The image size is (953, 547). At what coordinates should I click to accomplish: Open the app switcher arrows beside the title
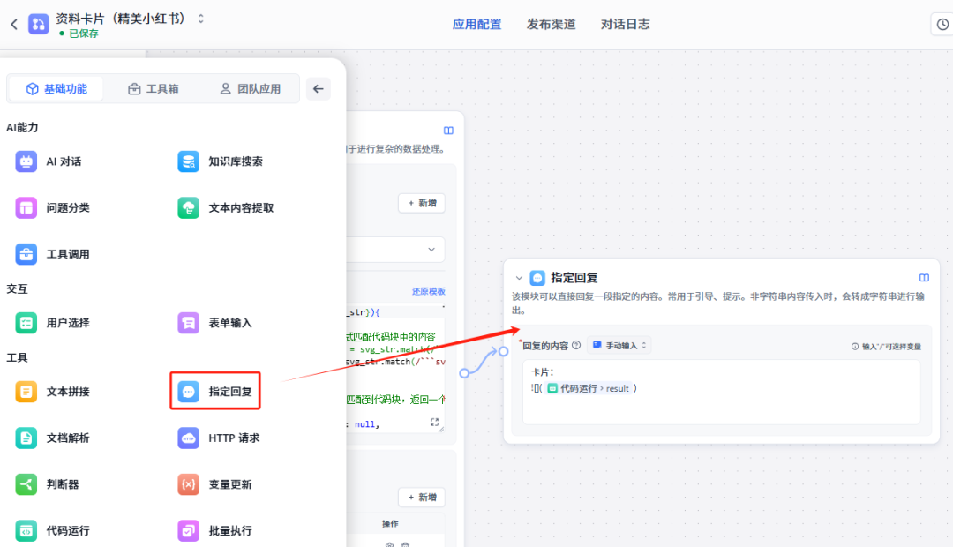pos(201,19)
